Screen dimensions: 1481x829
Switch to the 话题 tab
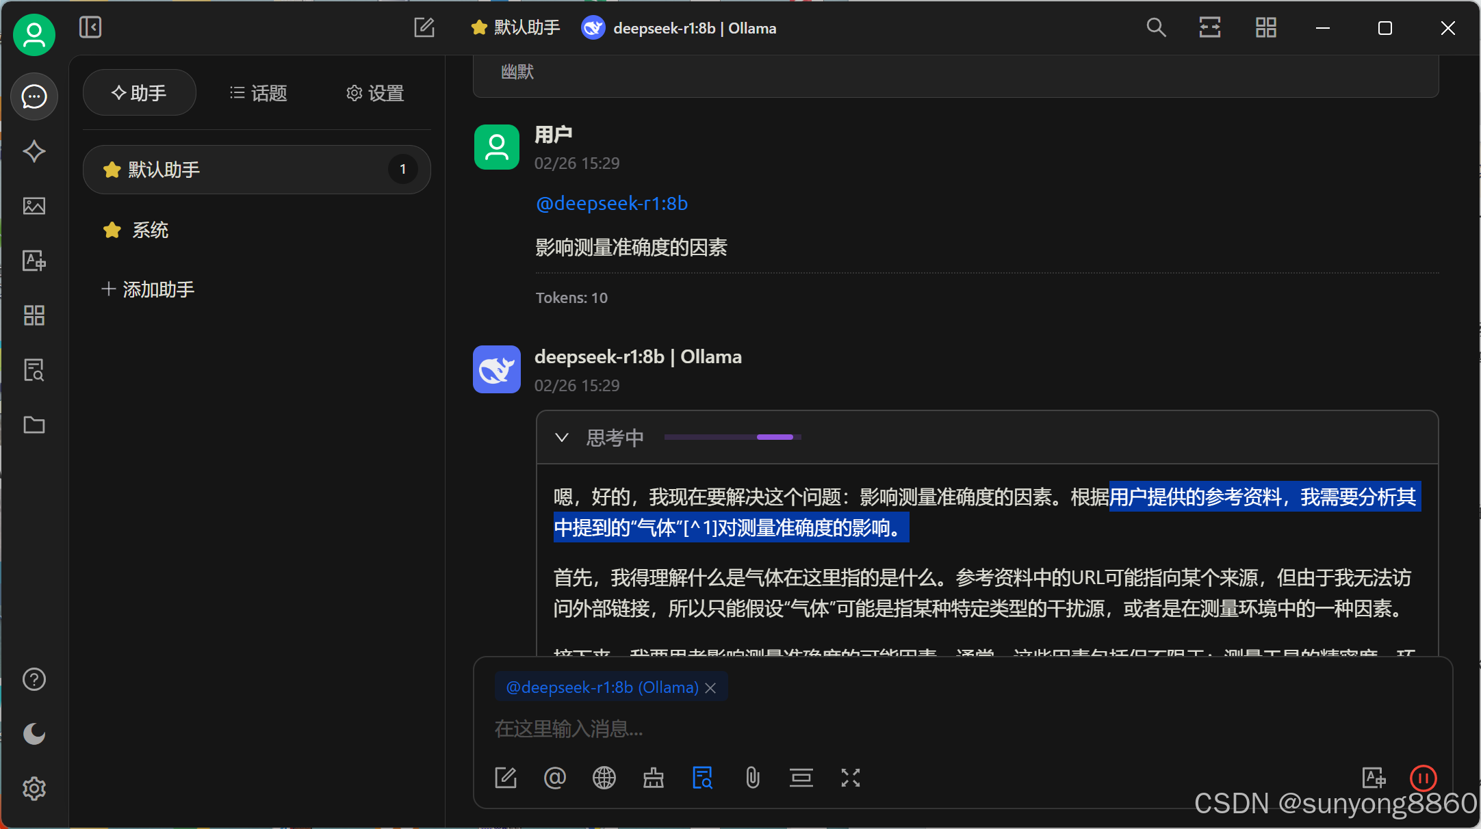258,93
